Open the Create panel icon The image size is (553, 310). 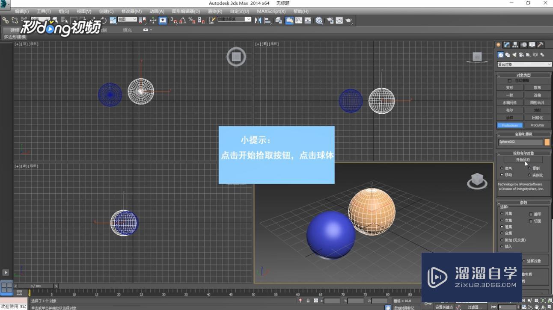point(498,44)
